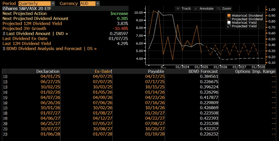Screen dimensions: 279x141
Task: Click payable date 10/20/27
Action: pos(155,129)
